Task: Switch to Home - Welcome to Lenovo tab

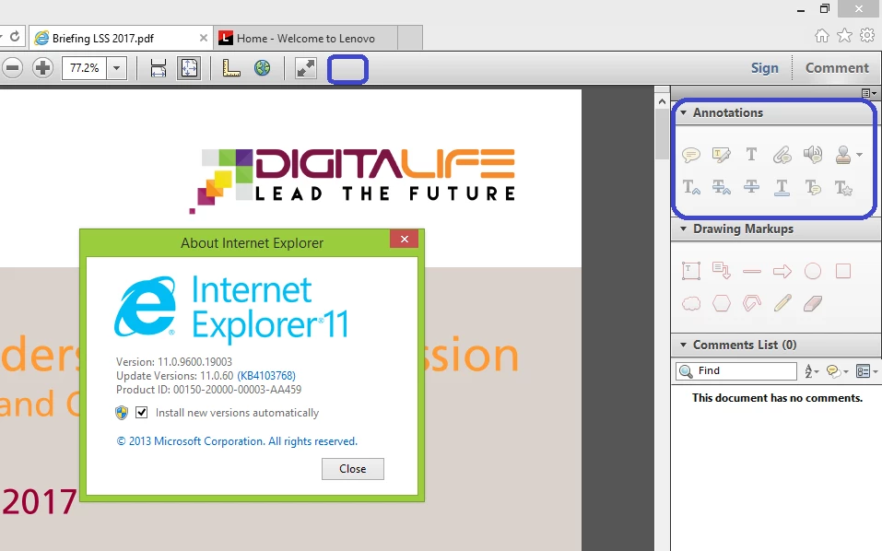Action: (305, 38)
